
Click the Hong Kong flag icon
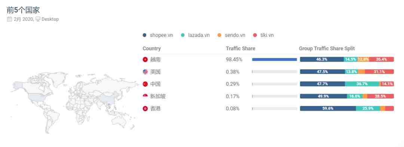pos(145,109)
